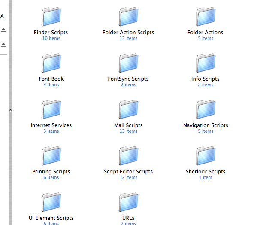Click '12 items' under Script Editor Scripts
Screen dimensions: 254x225
point(128,177)
